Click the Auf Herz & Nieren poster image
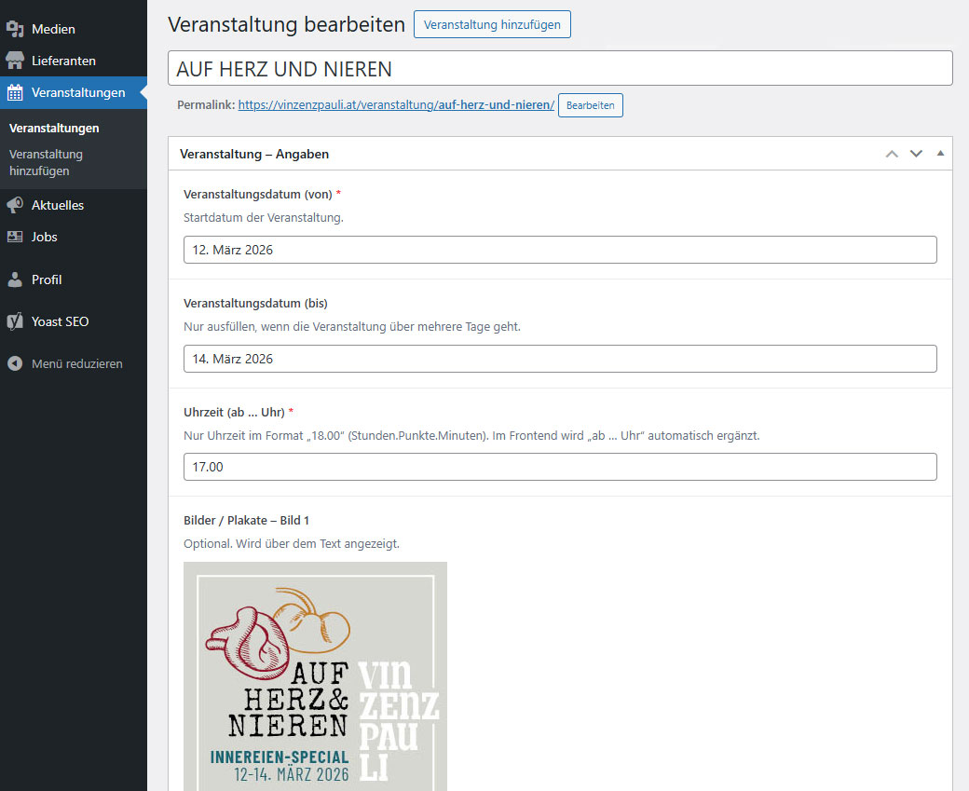This screenshot has height=791, width=969. click(315, 675)
